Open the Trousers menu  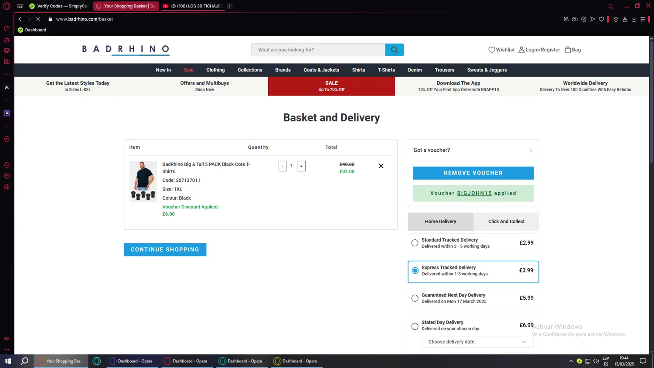(444, 70)
